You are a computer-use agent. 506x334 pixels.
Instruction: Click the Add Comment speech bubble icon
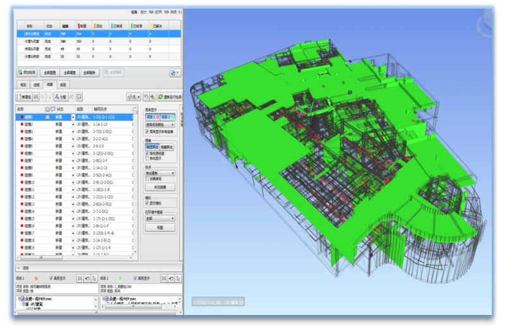click(80, 97)
